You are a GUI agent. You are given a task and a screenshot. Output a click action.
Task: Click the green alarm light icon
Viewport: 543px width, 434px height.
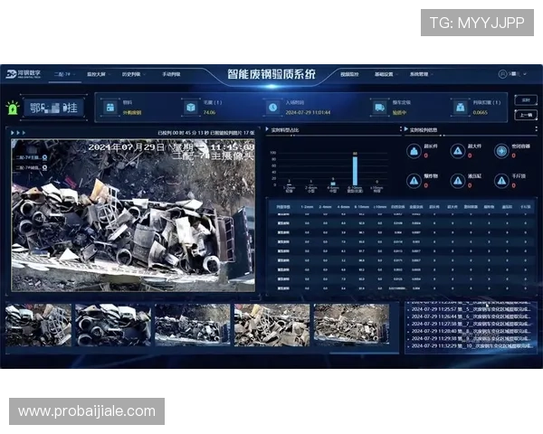(13, 108)
